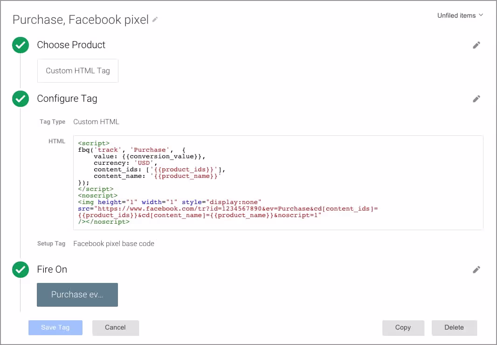497x345 pixels.
Task: Click the content_name line in code
Action: [x=157, y=176]
